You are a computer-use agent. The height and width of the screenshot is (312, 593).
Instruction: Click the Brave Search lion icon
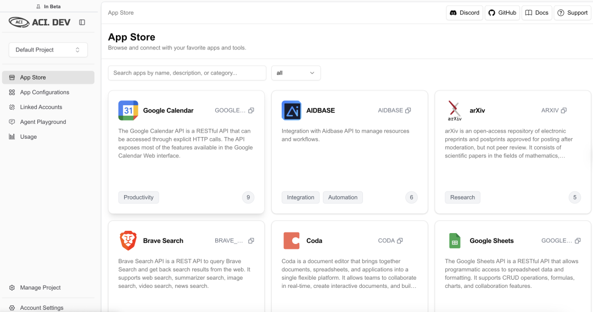click(x=128, y=241)
